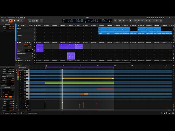The height and width of the screenshot is (131, 175).
Task: Switch to the first project tab
Action: [x=3, y=17]
